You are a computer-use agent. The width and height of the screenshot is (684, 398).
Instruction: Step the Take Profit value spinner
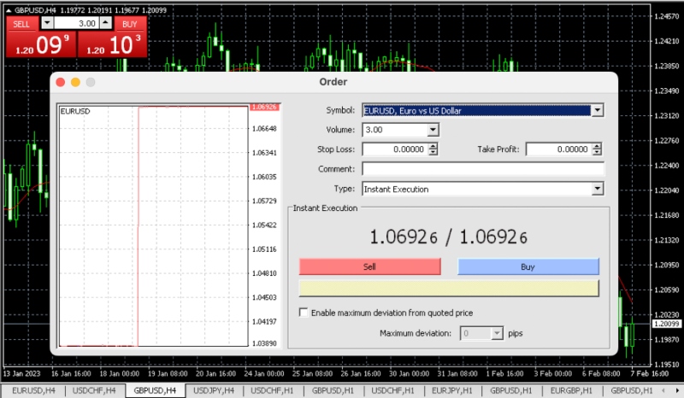coord(597,149)
